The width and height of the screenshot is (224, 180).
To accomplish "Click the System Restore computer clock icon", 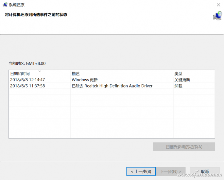I will pyautogui.click(x=217, y=16).
